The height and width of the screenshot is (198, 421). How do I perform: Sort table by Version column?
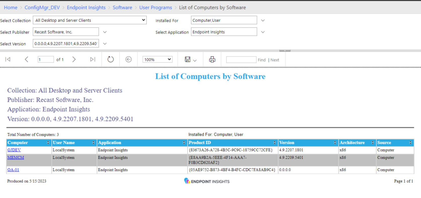pos(335,143)
